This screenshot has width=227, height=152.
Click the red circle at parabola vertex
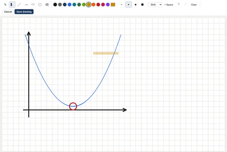[x=73, y=106]
